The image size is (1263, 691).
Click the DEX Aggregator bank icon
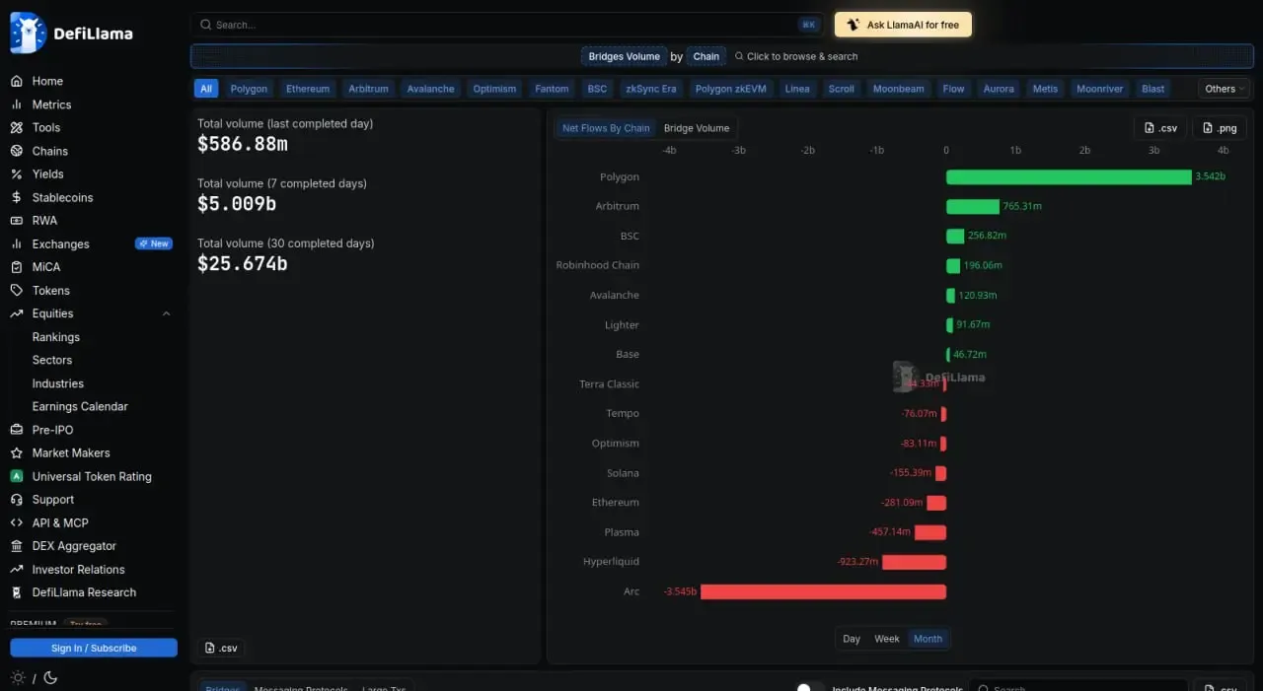[x=16, y=546]
